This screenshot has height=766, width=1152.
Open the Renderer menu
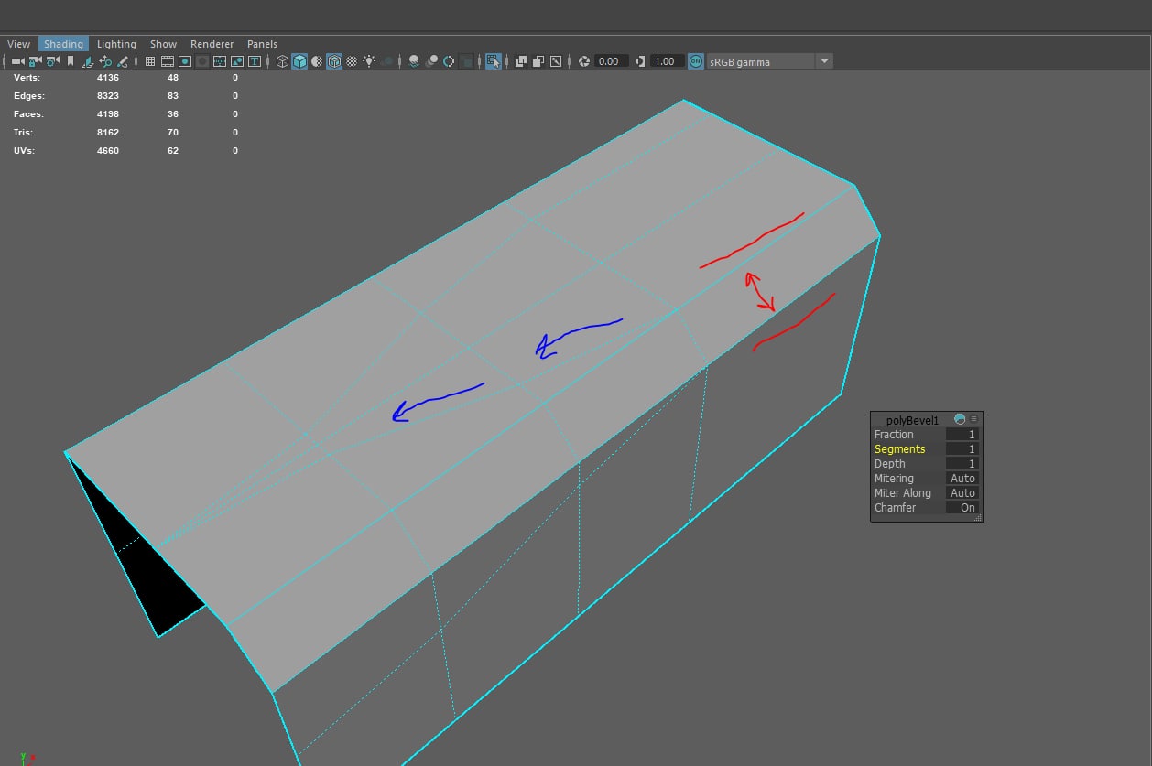point(212,44)
